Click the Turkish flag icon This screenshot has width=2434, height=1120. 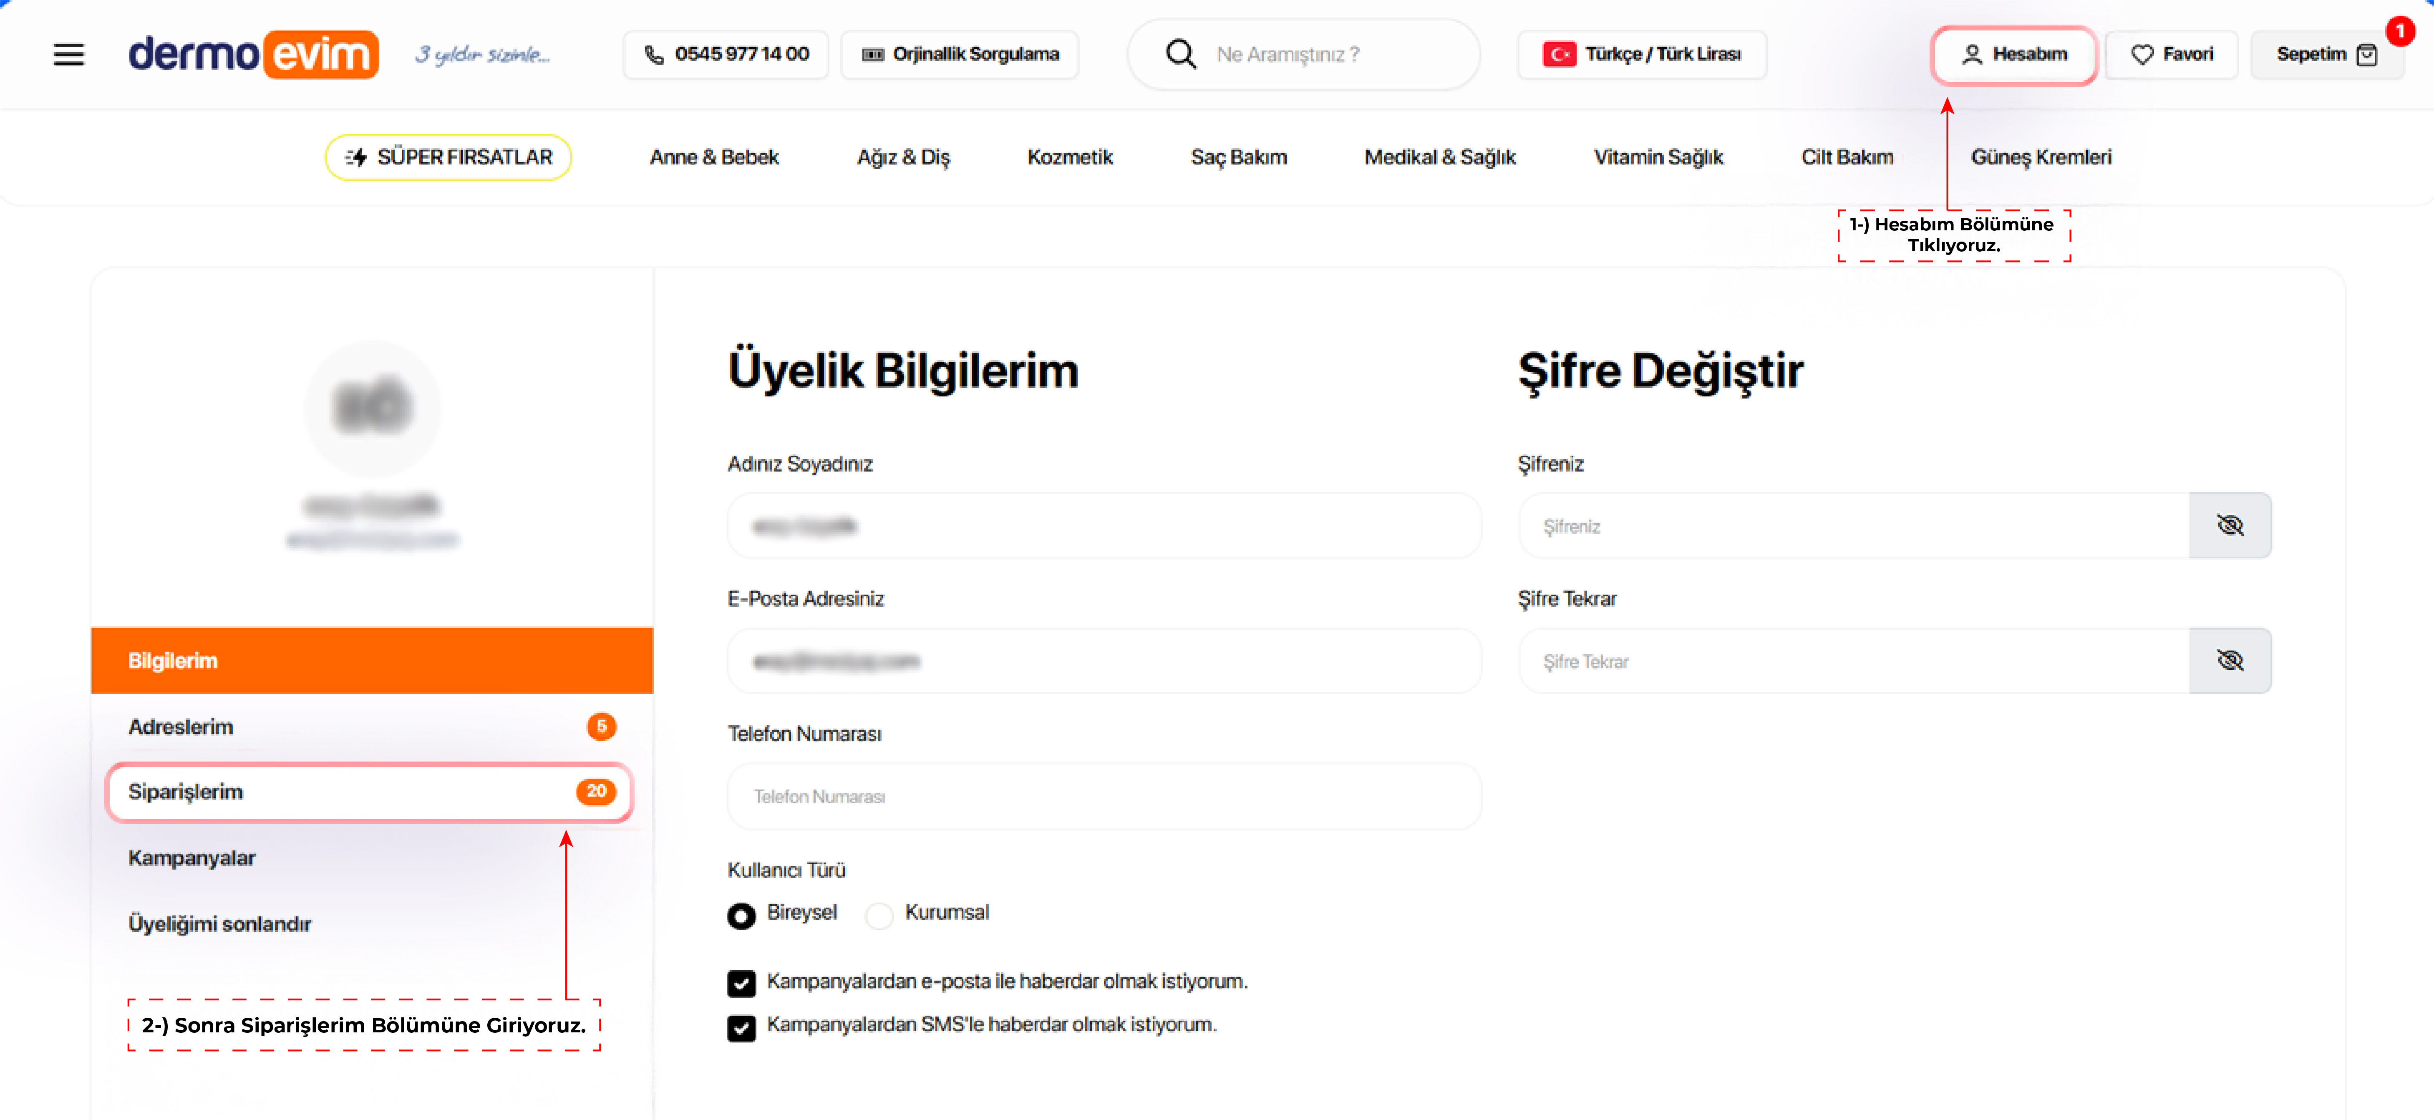click(x=1559, y=55)
